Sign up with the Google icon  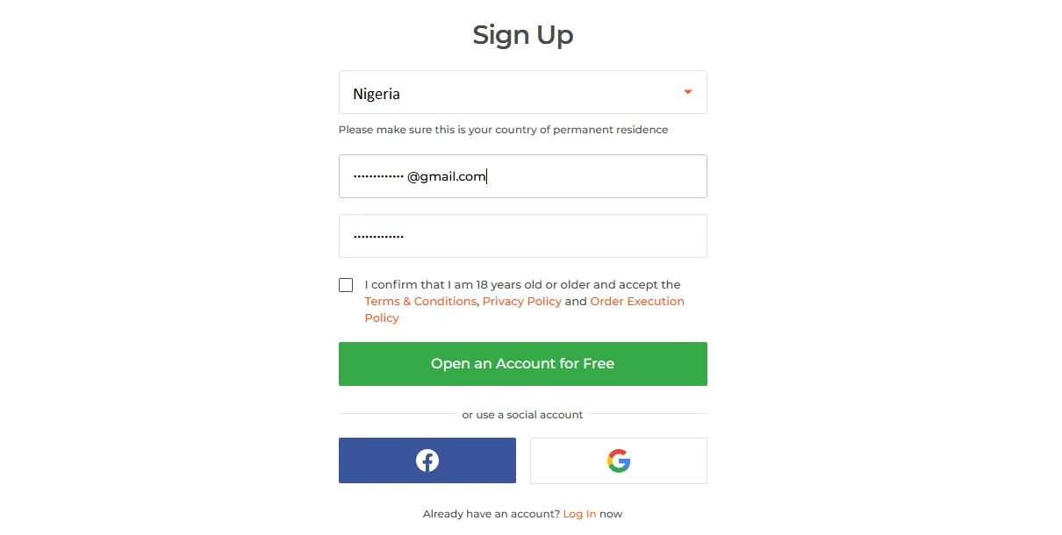pos(619,460)
